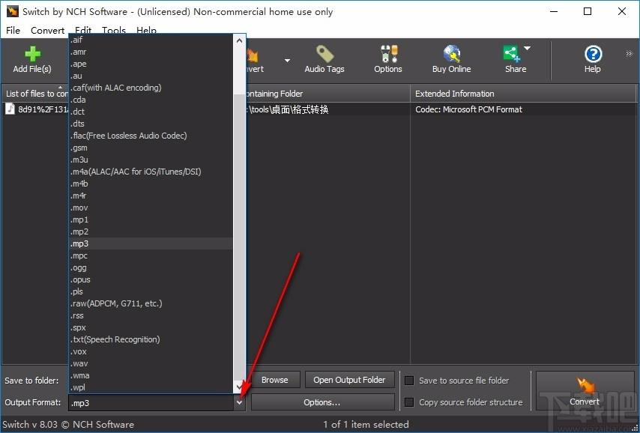This screenshot has height=433, width=640.
Task: Open Audio Tags toolbar icon
Action: (324, 54)
